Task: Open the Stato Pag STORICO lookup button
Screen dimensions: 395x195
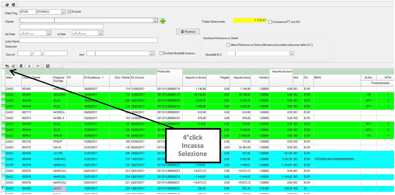Action: [x=63, y=12]
